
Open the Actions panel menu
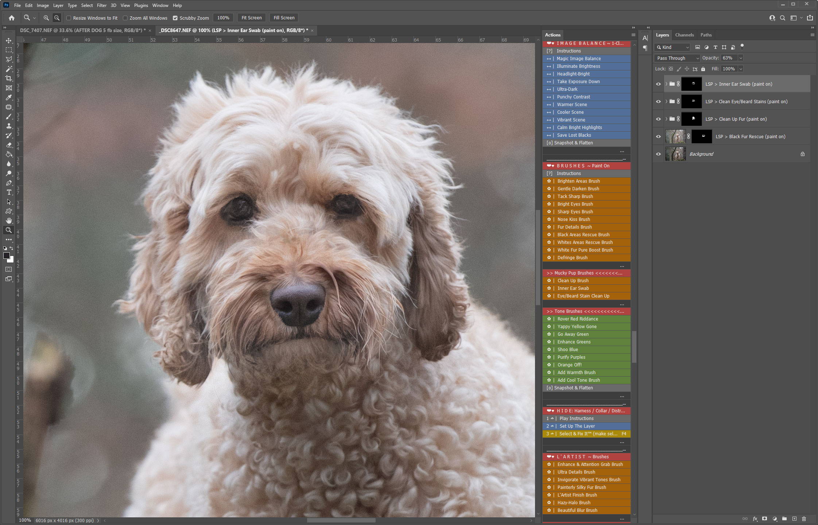coord(633,35)
